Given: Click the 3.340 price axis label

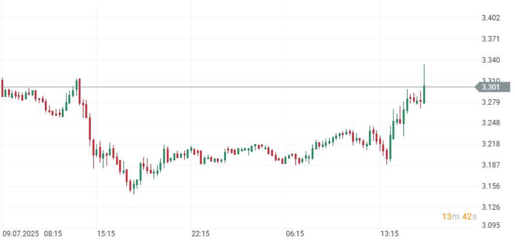Looking at the screenshot, I should pyautogui.click(x=490, y=60).
